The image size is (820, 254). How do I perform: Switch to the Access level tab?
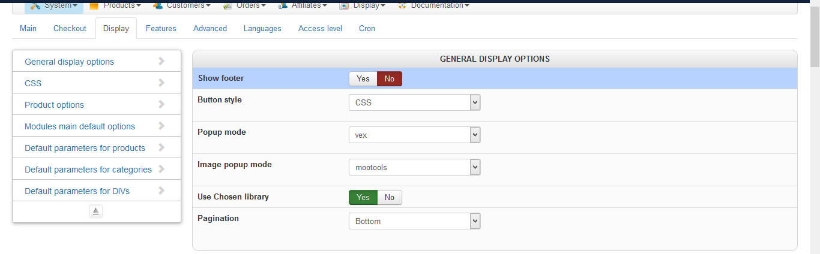[320, 28]
